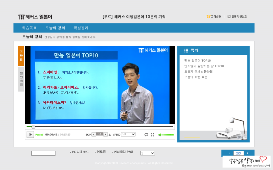The image size is (273, 170).
Task: Switch to 일반화질 normal quality tab
Action: click(x=21, y=79)
